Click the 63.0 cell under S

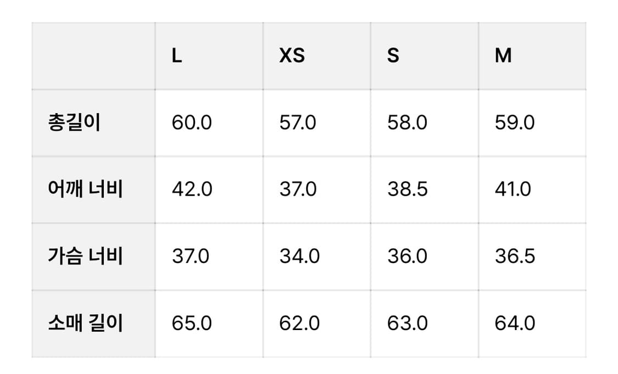(x=407, y=323)
